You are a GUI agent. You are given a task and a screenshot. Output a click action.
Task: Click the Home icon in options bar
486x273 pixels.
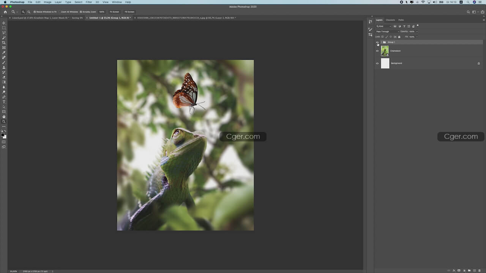click(x=5, y=12)
